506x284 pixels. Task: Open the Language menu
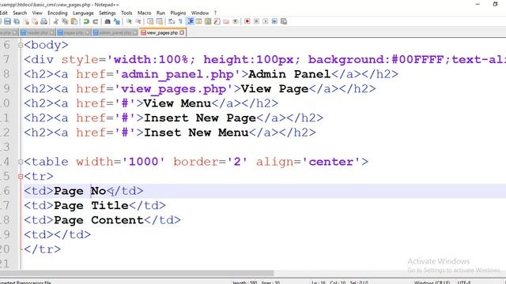(83, 13)
